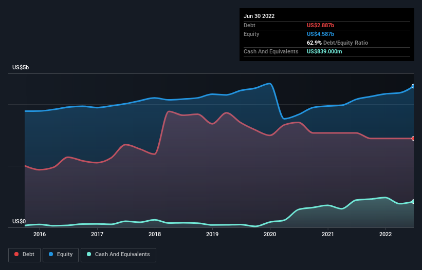Viewport: 422px width, 270px height.
Task: Click the Jun 30 2022 tooltip date
Action: point(259,16)
